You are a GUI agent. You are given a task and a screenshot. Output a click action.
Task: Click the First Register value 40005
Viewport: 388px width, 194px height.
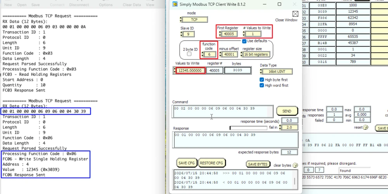tap(229, 34)
